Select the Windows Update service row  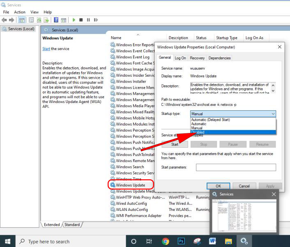[130, 185]
